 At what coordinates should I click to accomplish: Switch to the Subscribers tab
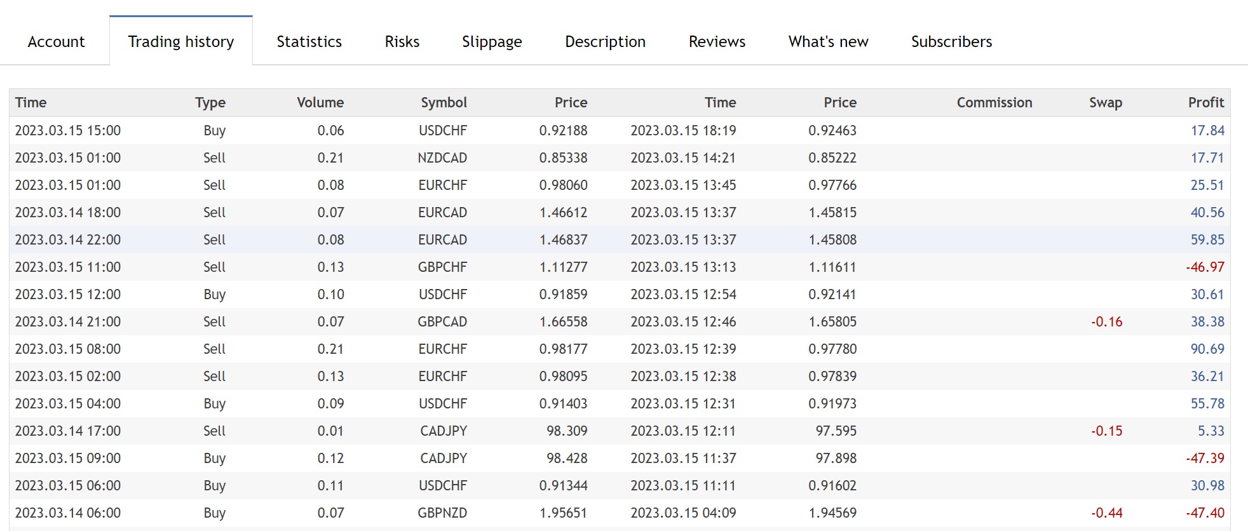click(x=951, y=42)
